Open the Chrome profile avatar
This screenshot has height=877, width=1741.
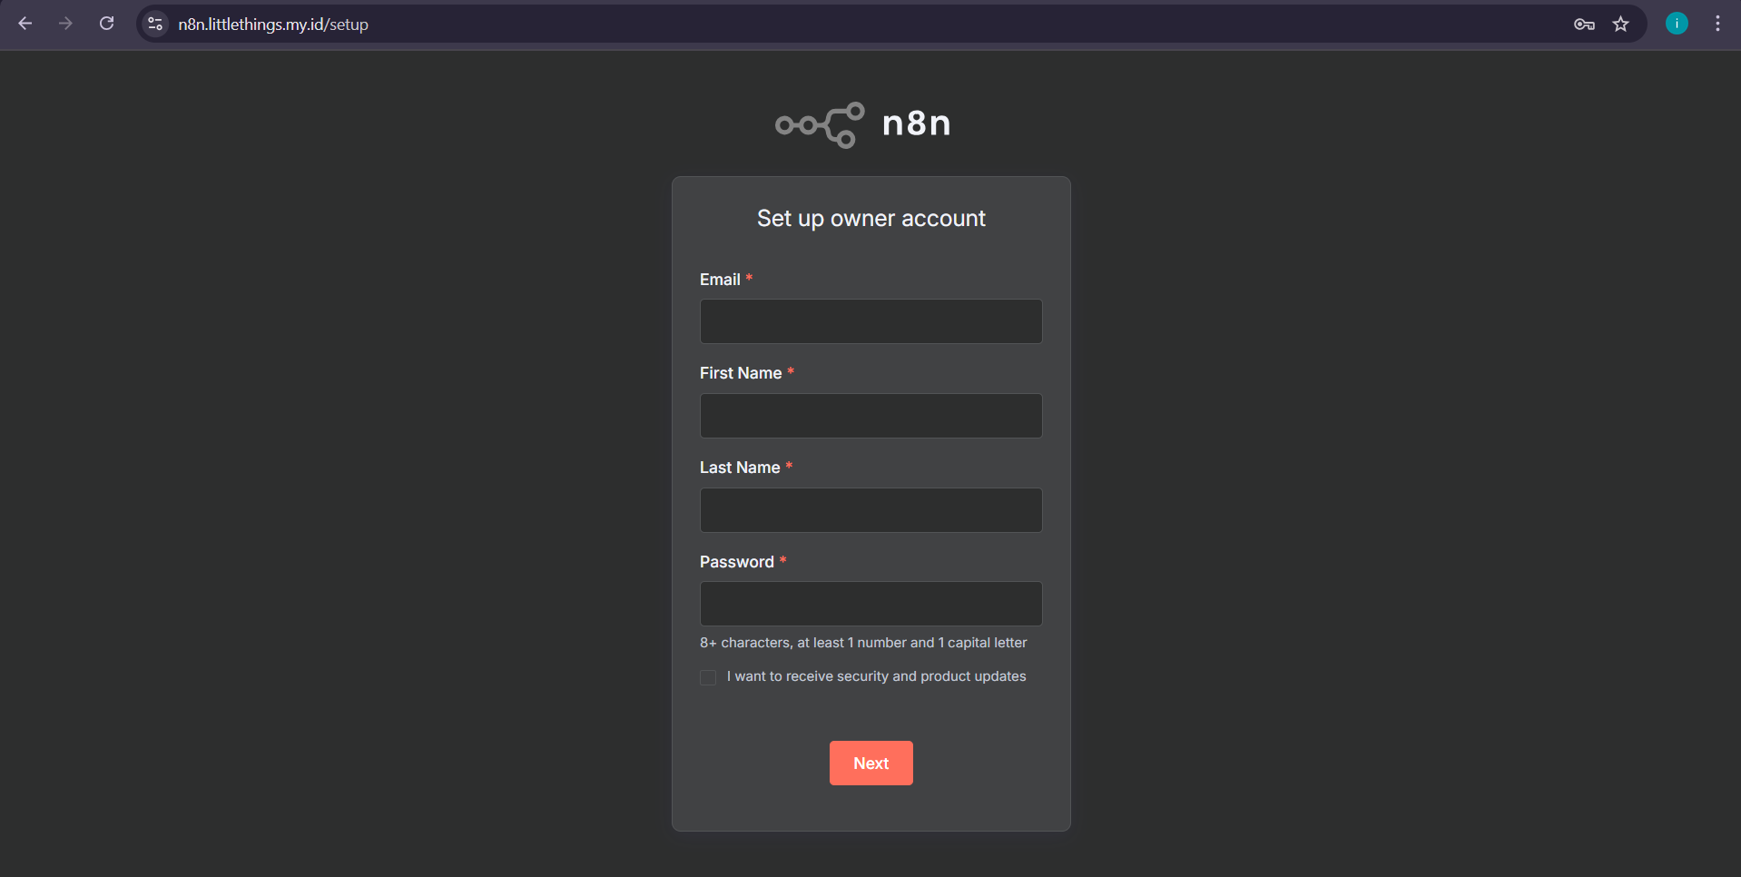(x=1677, y=24)
